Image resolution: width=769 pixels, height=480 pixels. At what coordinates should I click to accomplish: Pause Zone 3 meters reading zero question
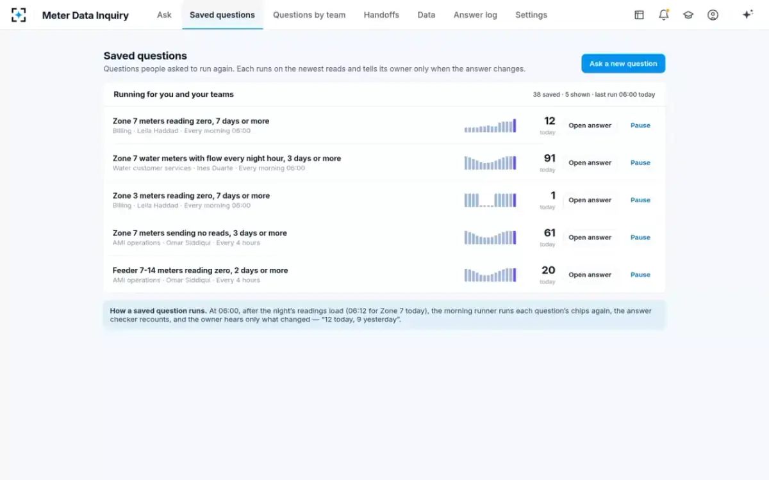[640, 200]
